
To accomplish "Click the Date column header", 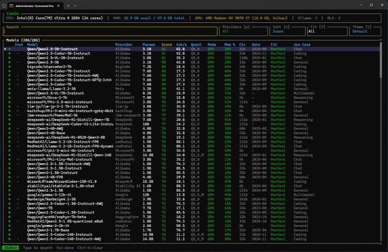I will (256, 44).
